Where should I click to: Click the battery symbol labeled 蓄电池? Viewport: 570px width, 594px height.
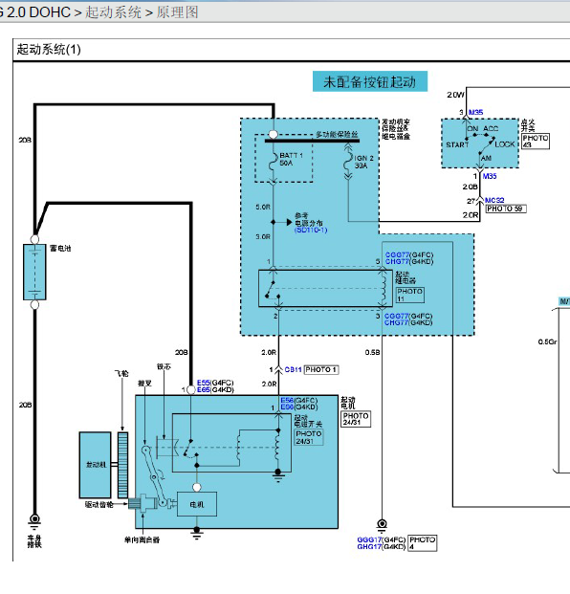click(34, 272)
